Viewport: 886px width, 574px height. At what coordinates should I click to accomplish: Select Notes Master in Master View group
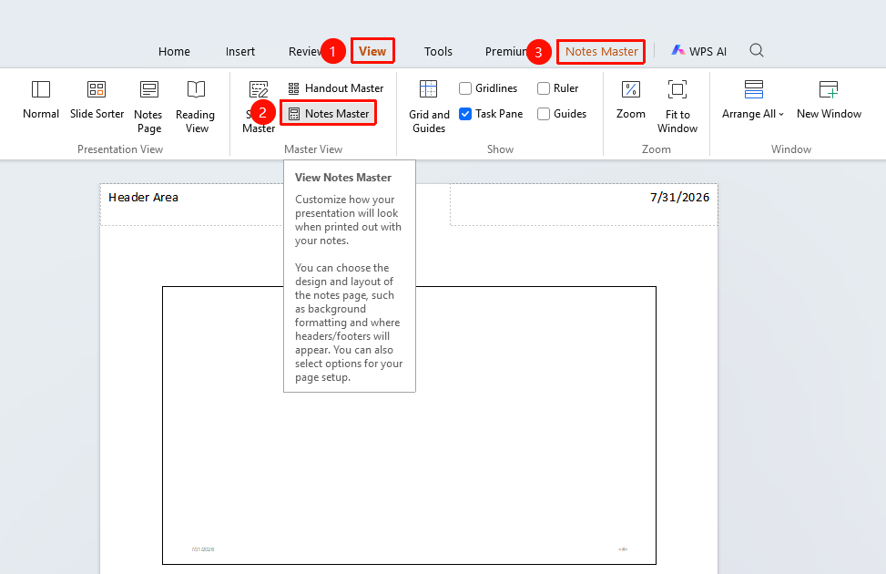tap(329, 114)
